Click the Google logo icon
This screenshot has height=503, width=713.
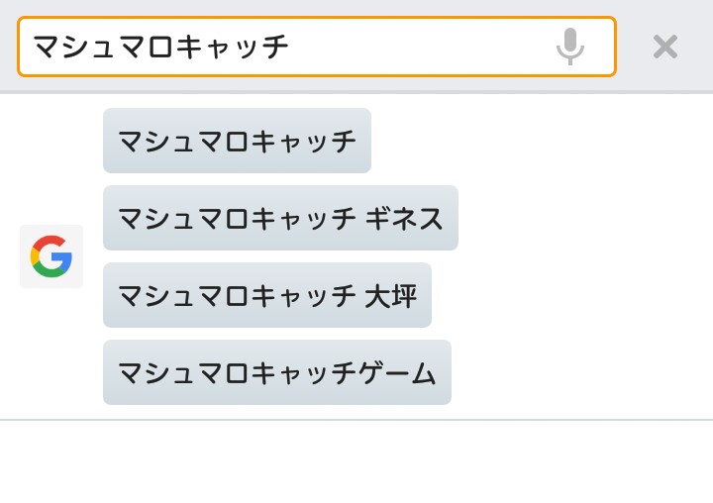(x=51, y=255)
